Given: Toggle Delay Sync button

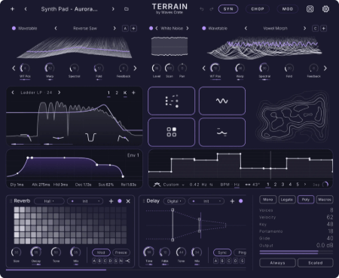Looking at the screenshot, I should tap(222, 252).
